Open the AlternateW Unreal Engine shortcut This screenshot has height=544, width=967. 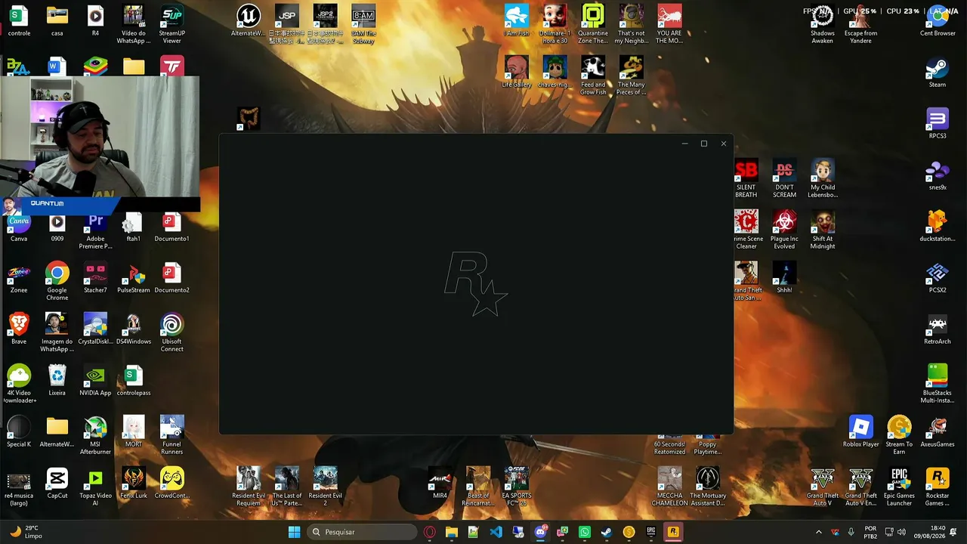click(x=249, y=21)
